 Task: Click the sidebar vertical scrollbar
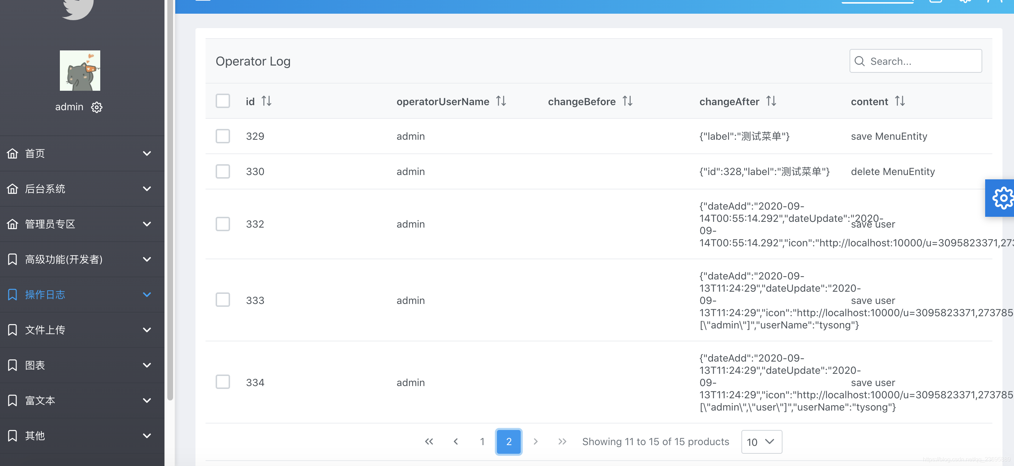click(x=170, y=200)
